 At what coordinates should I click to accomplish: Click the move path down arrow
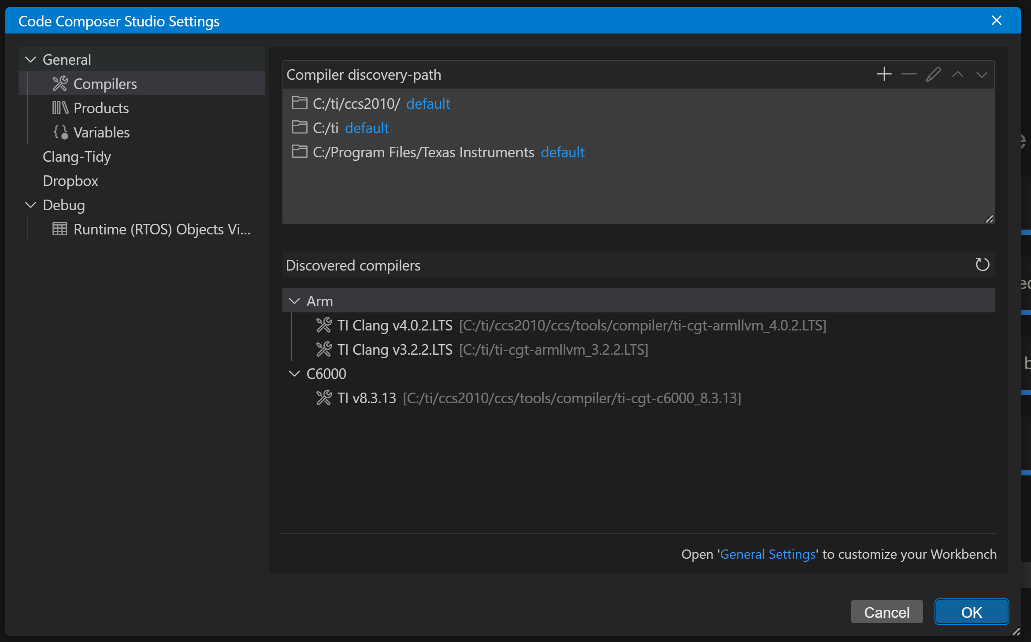click(x=982, y=74)
